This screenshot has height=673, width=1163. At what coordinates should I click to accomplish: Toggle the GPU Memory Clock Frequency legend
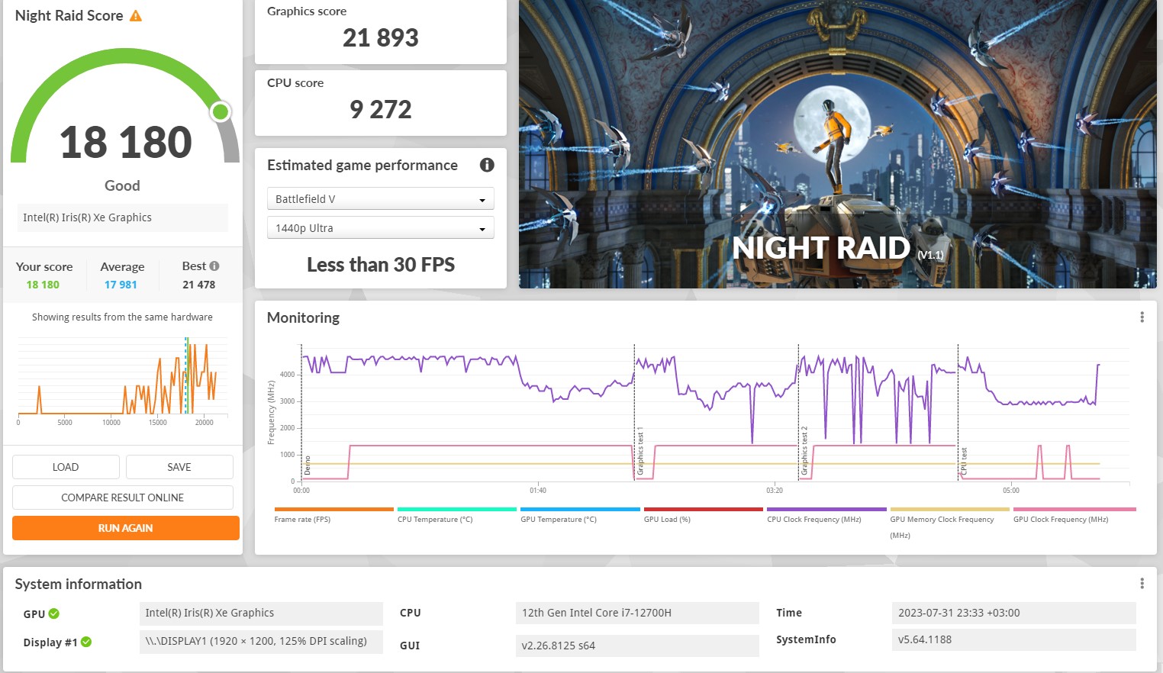(x=949, y=523)
